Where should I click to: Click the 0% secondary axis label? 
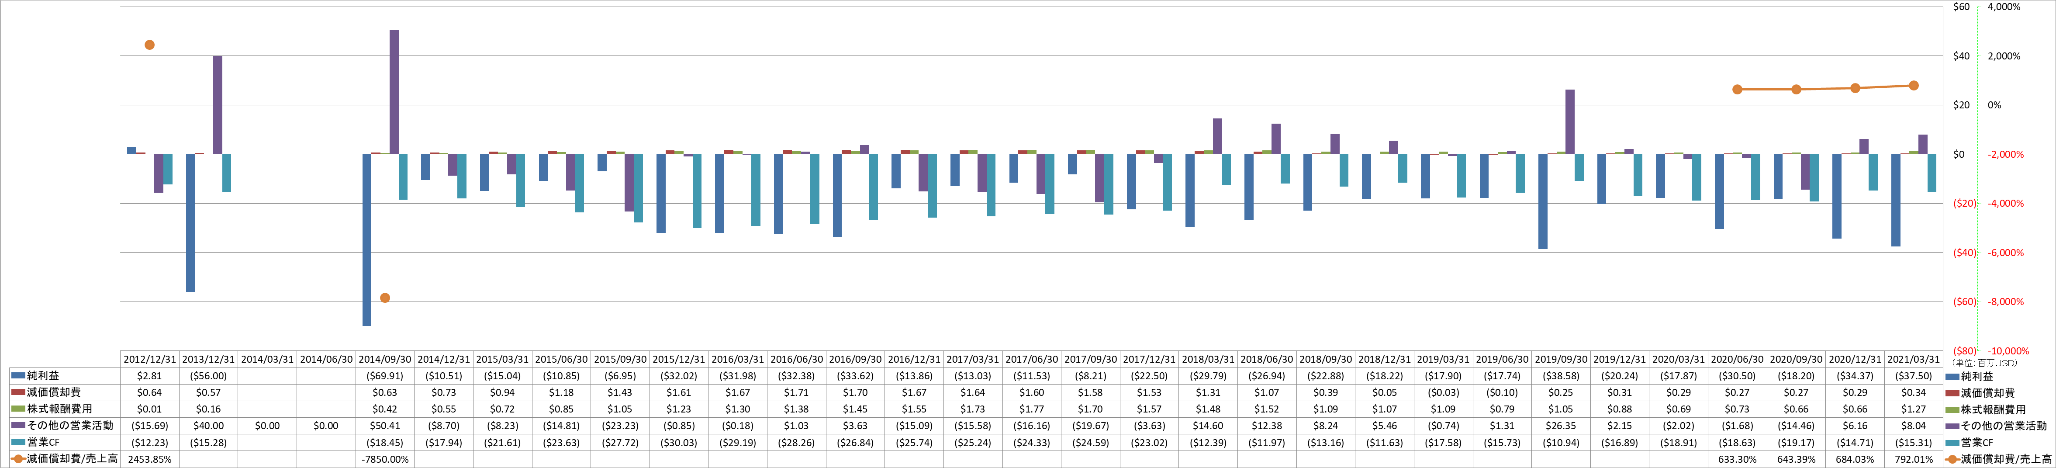(1994, 104)
